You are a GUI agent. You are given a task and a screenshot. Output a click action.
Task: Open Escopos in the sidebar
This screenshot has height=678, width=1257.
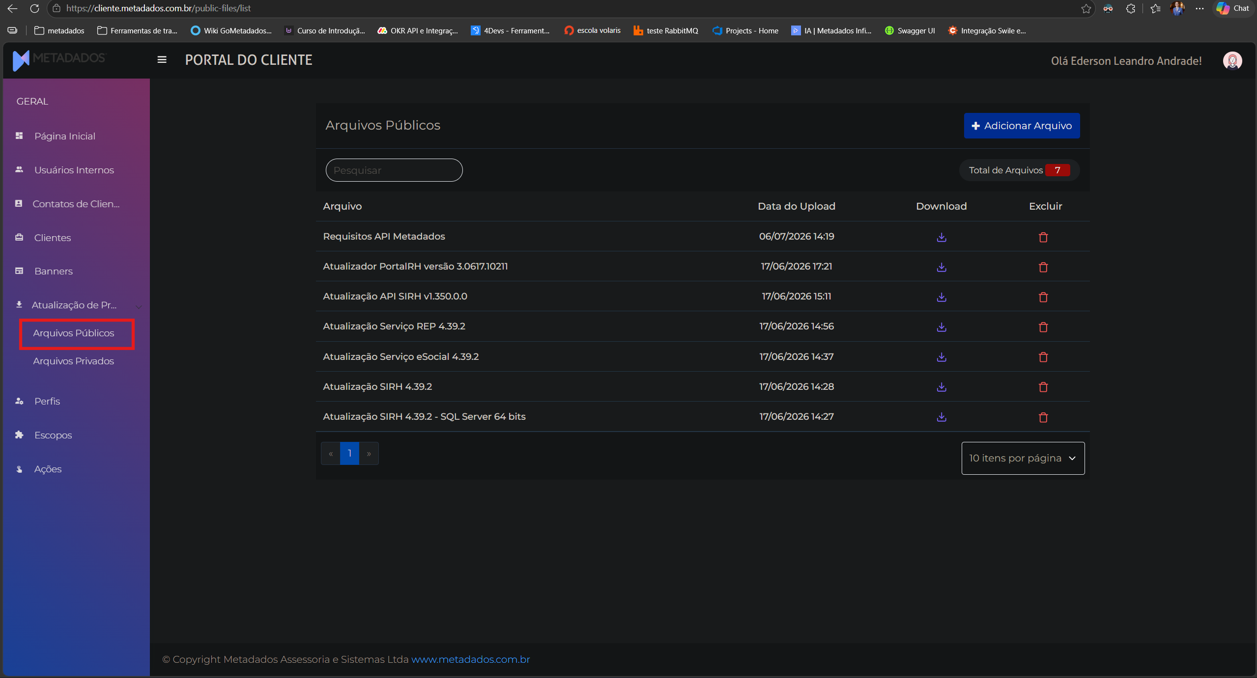[53, 435]
